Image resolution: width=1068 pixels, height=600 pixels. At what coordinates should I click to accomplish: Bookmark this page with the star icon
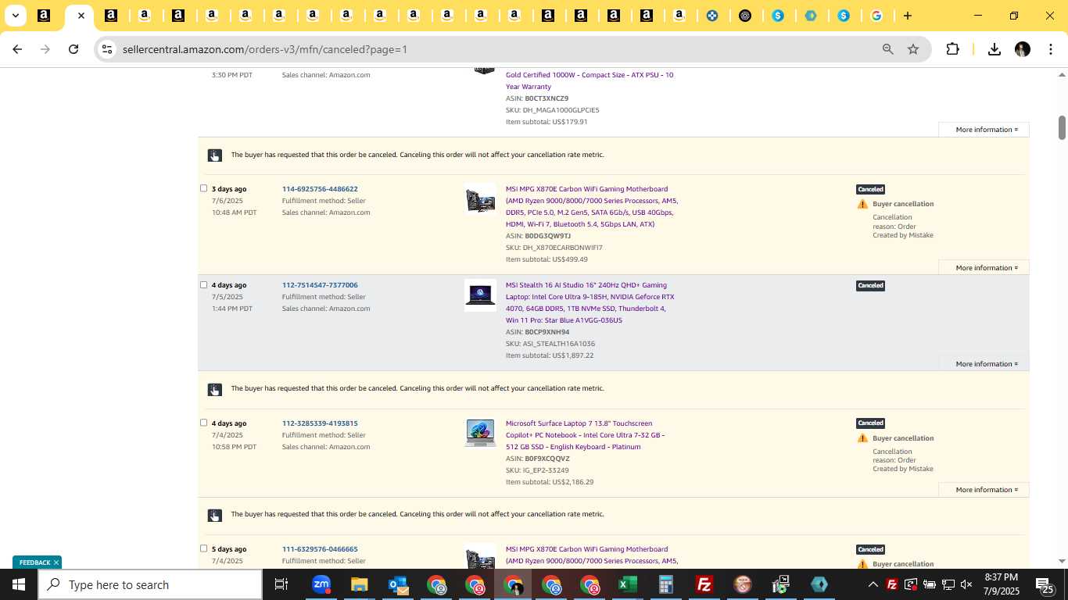click(x=913, y=49)
